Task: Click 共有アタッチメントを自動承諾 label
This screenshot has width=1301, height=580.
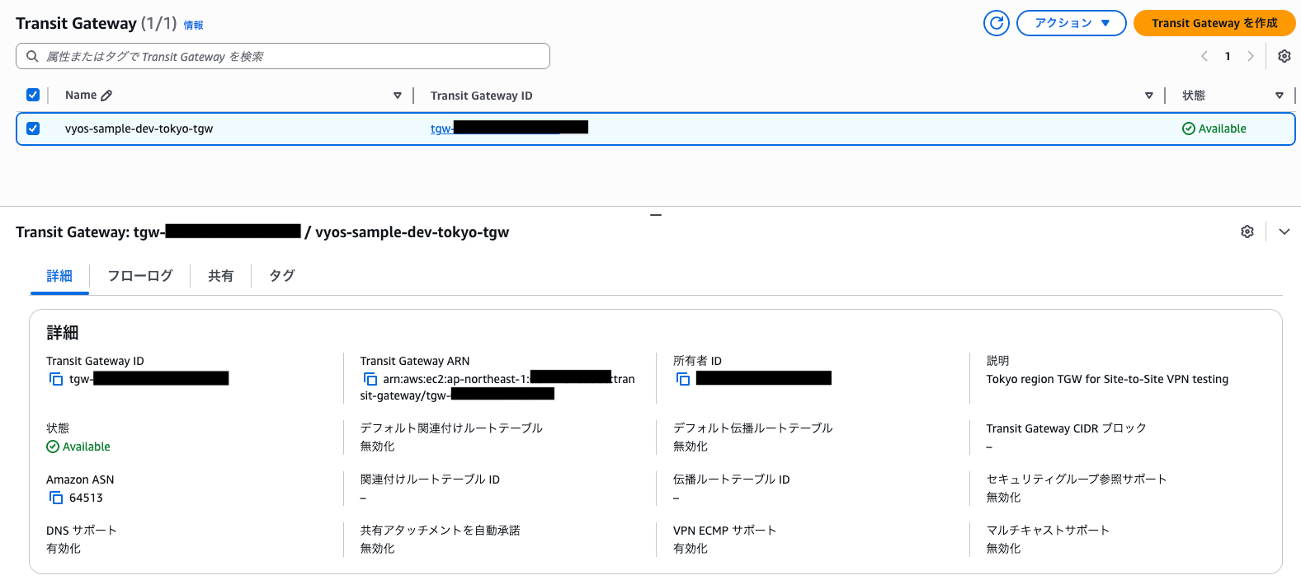Action: click(x=441, y=531)
